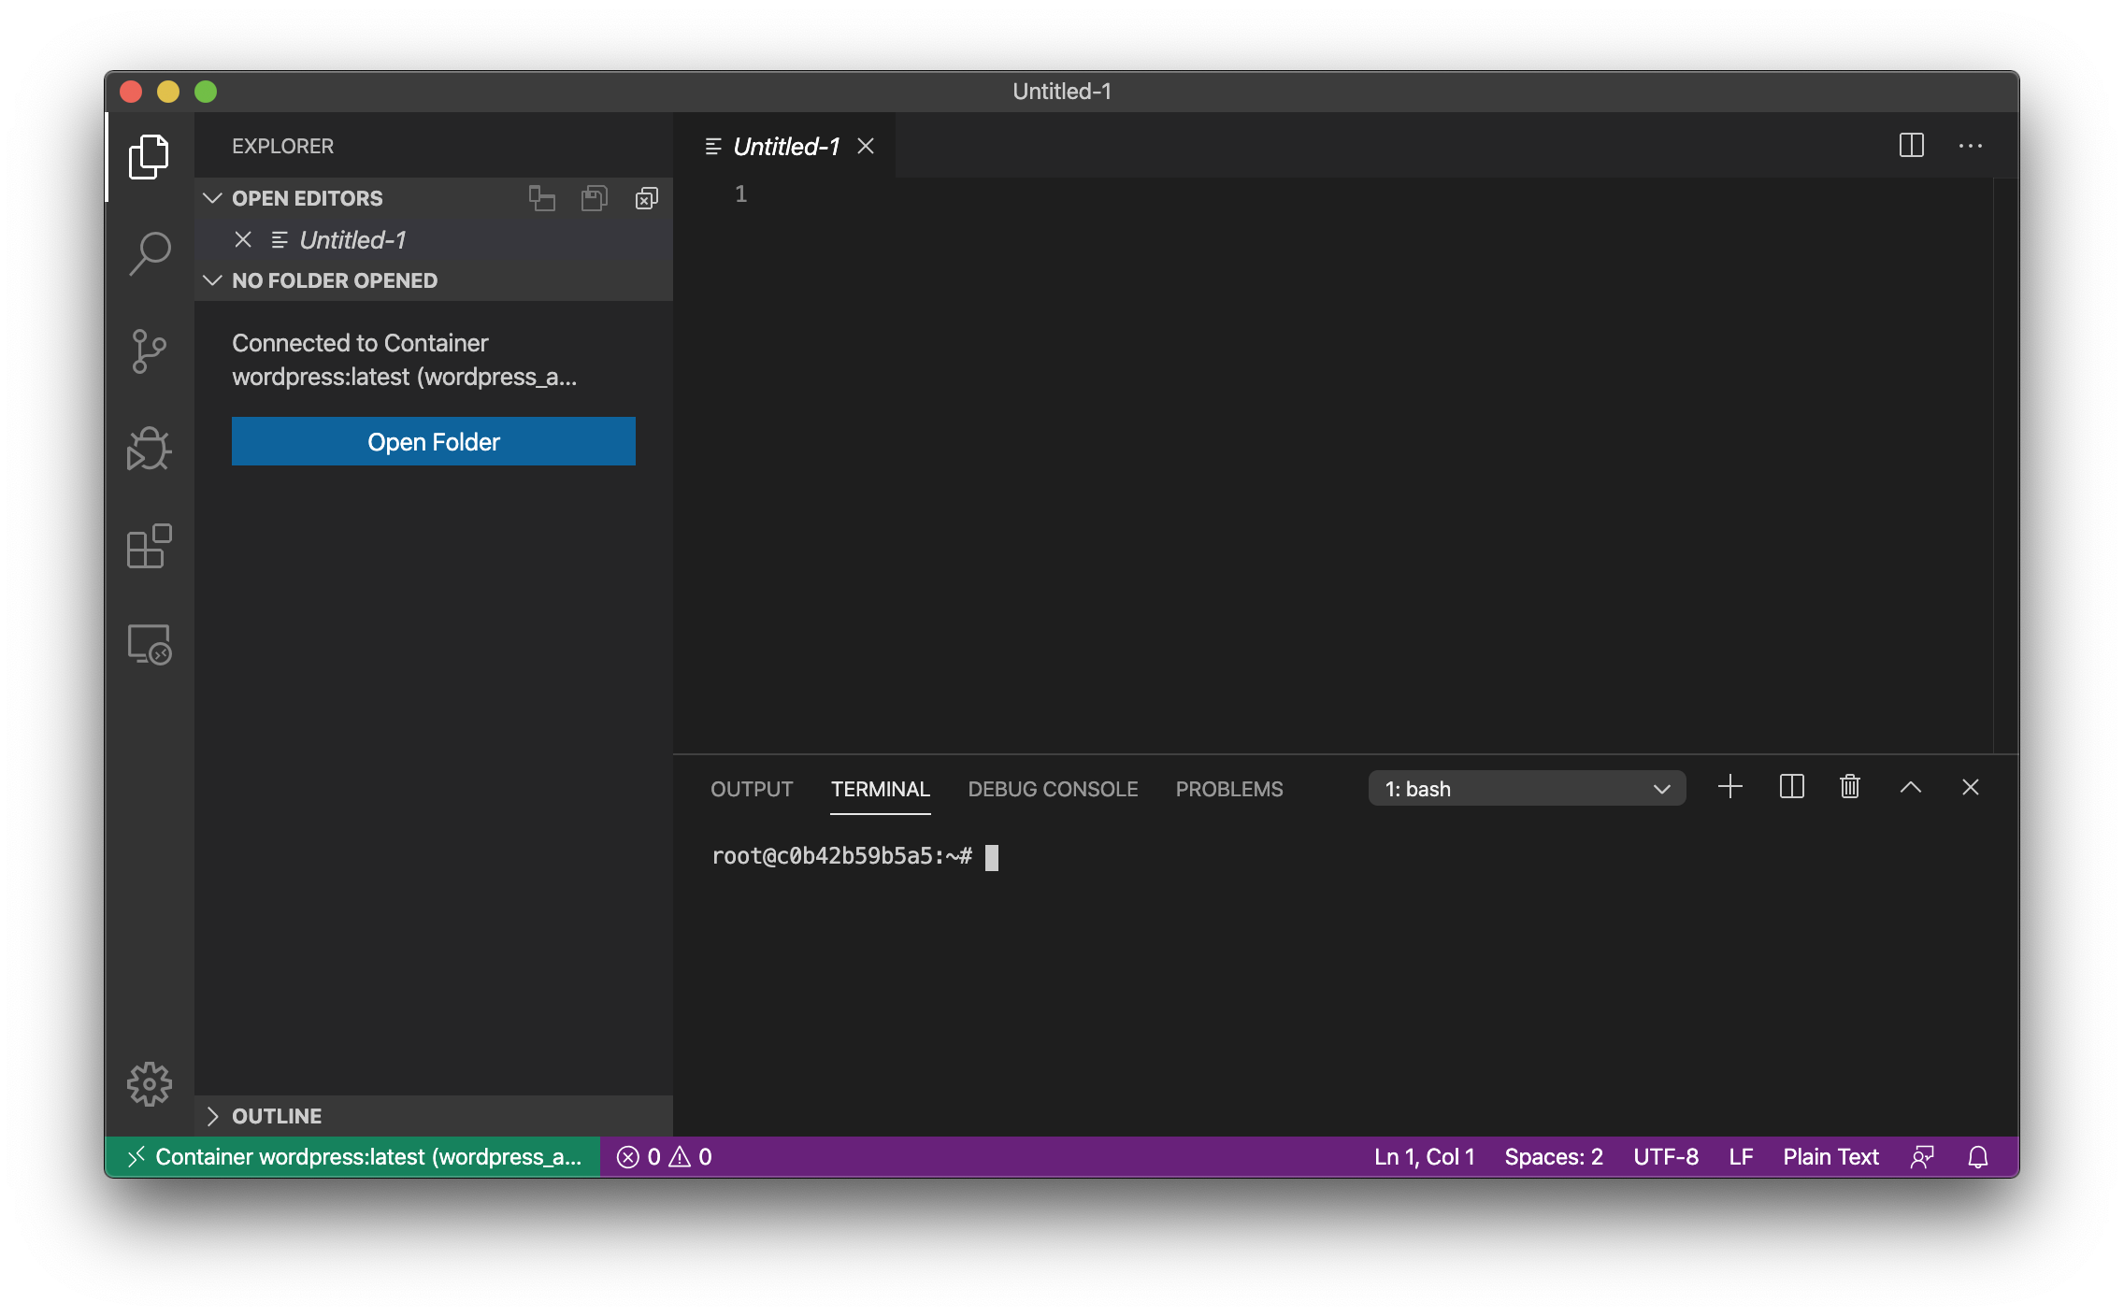Switch to the Debug Console tab
The height and width of the screenshot is (1316, 2124).
tap(1053, 789)
